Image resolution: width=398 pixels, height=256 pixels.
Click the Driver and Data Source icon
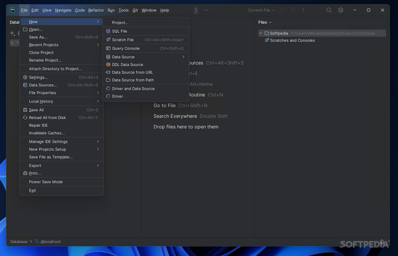(108, 88)
